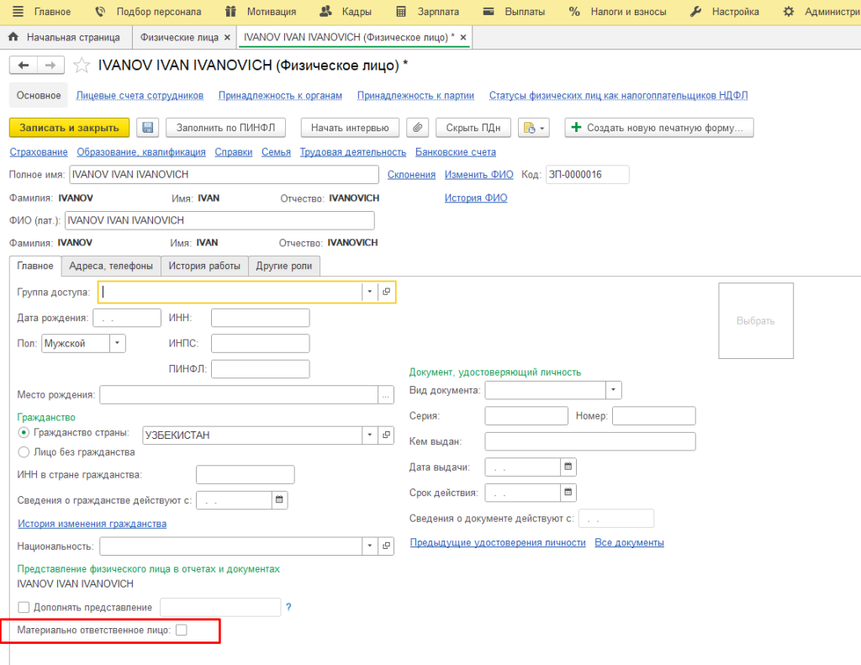Click the back navigation arrow

tap(23, 66)
